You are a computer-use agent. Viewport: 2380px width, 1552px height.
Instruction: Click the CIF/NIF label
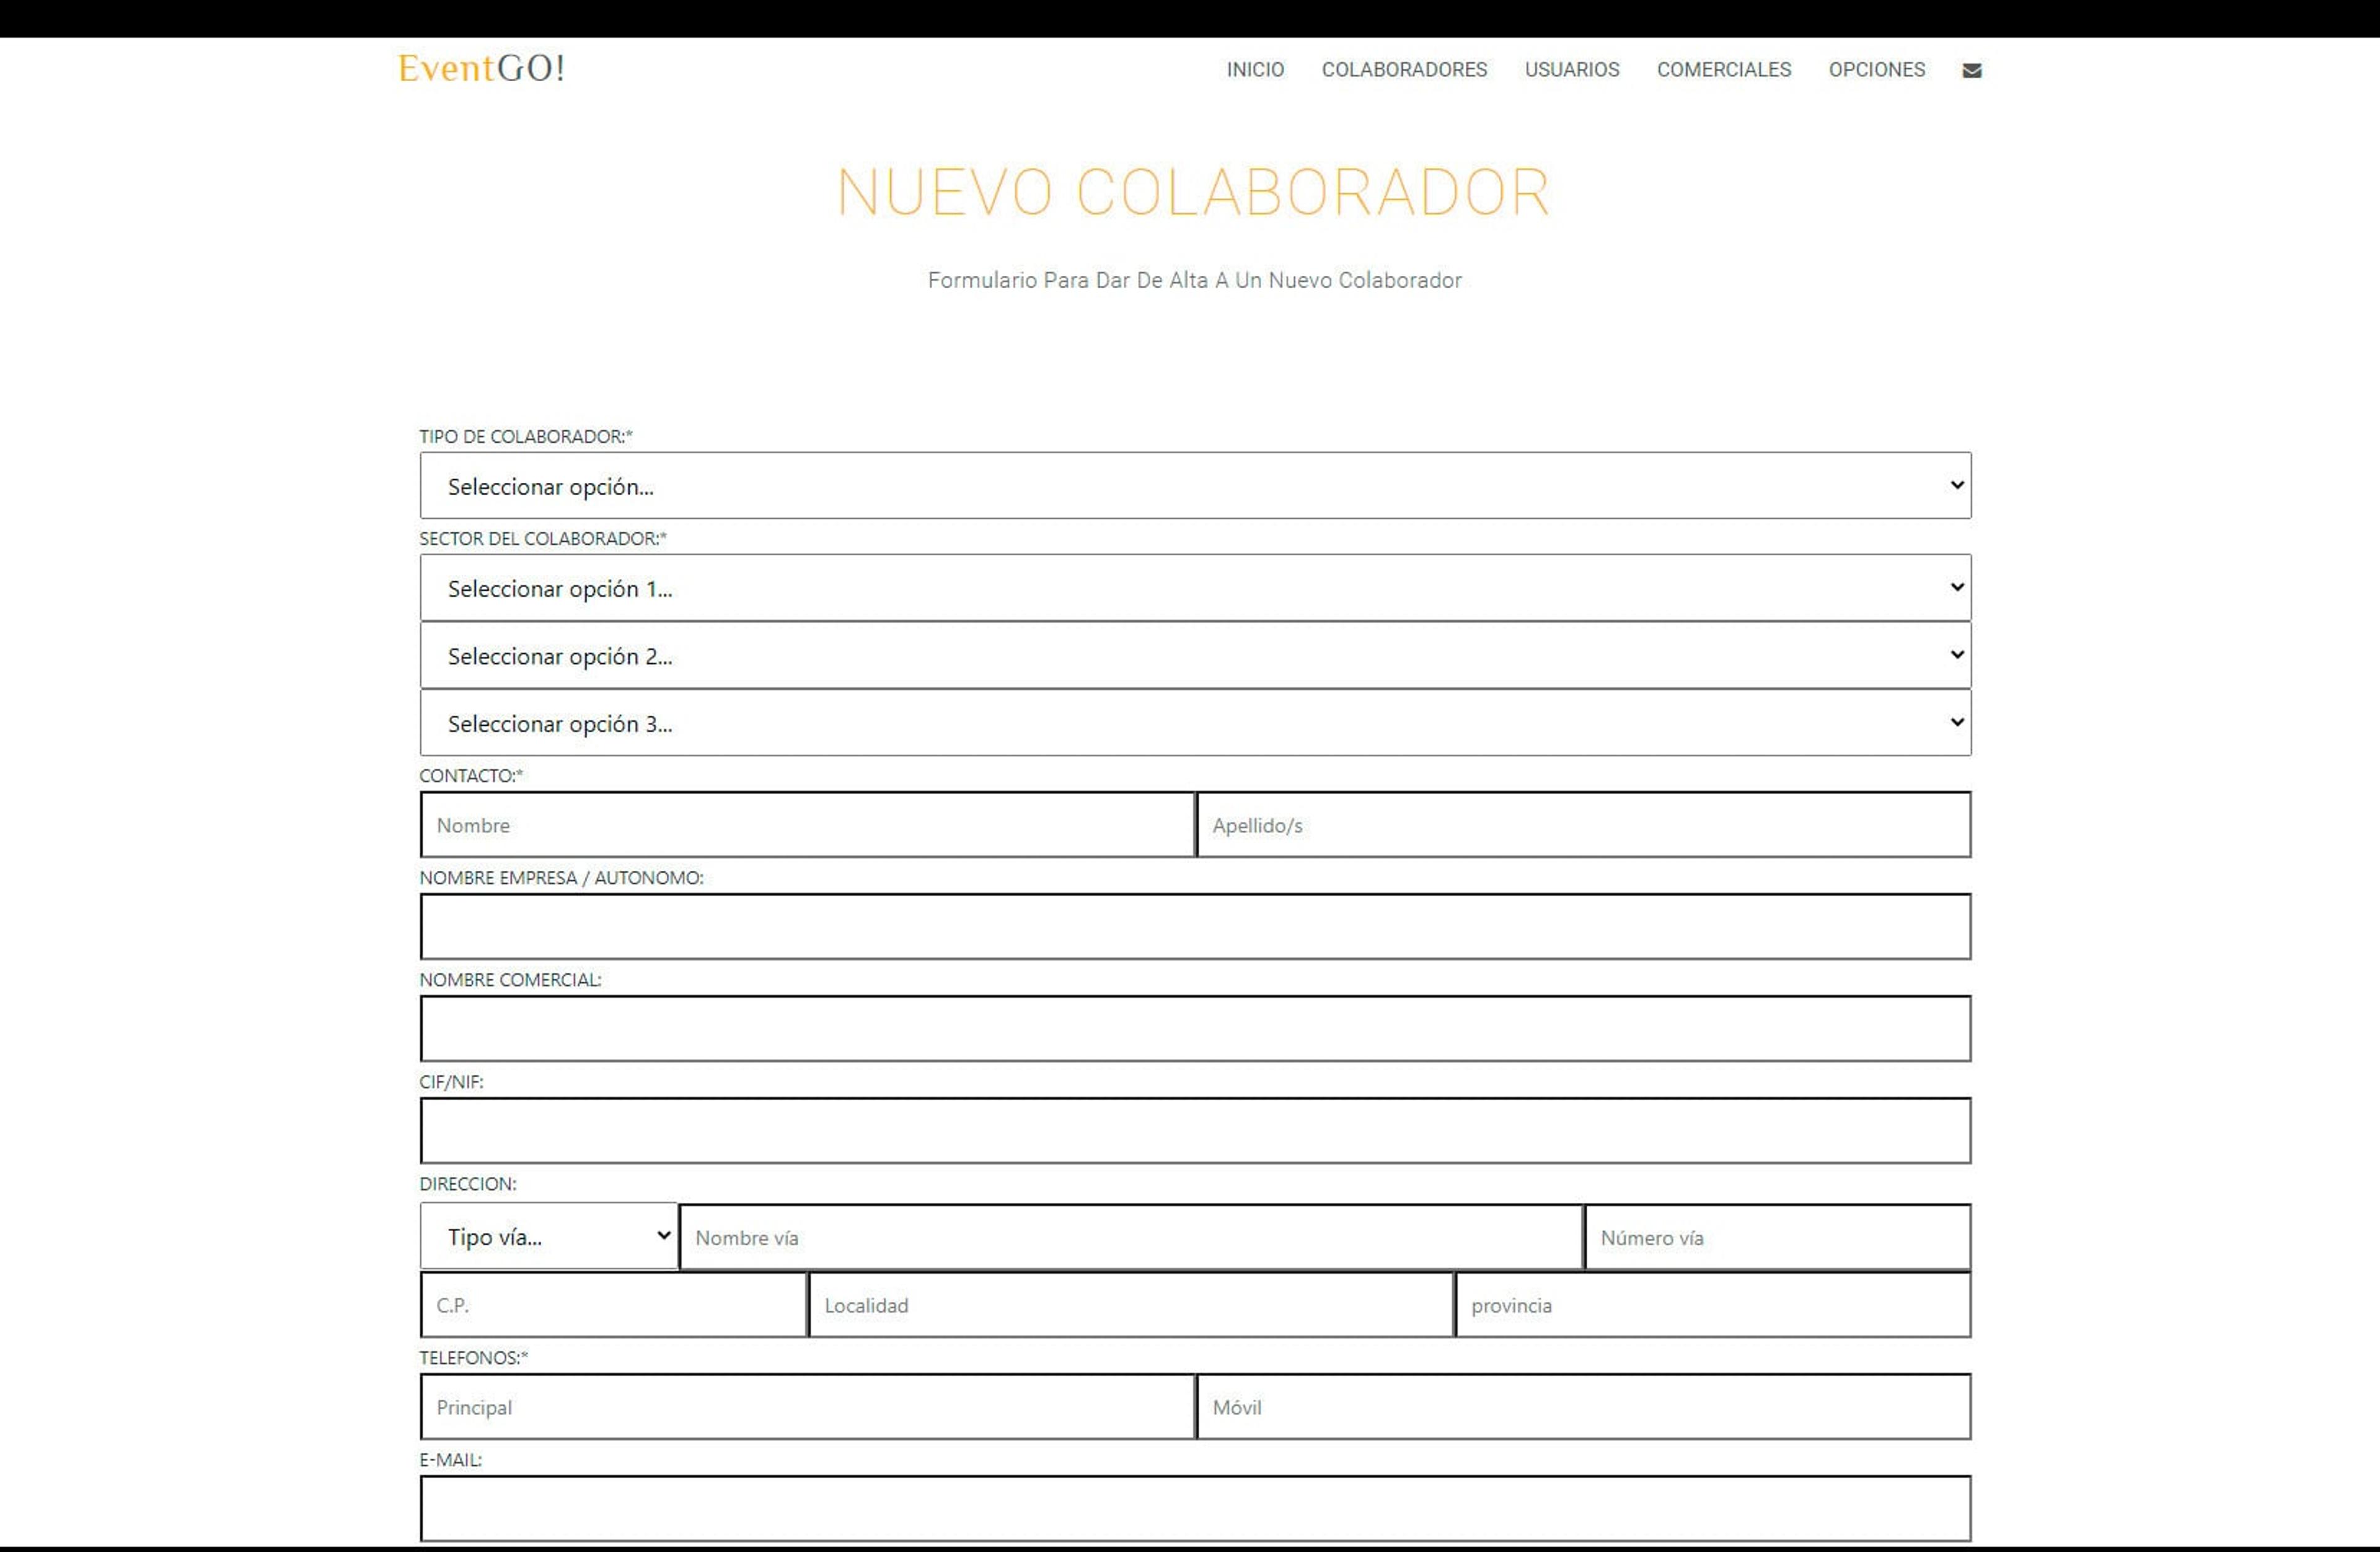[451, 1082]
